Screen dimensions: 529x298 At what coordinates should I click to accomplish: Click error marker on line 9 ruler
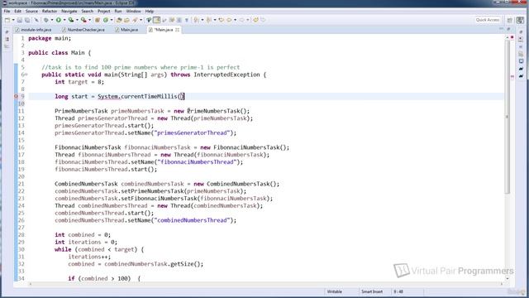(x=16, y=96)
